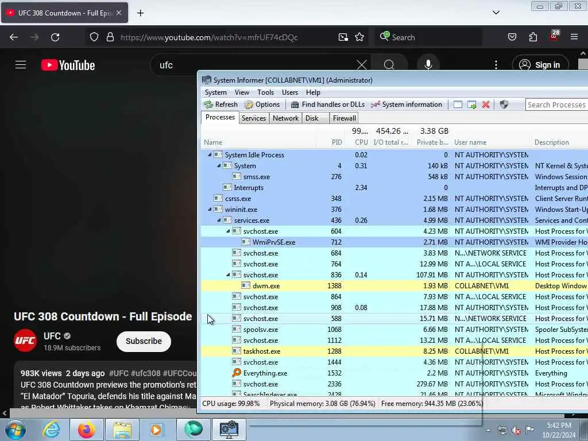Open Windows Explorer folder in taskbar
The height and width of the screenshot is (441, 588).
click(x=122, y=430)
